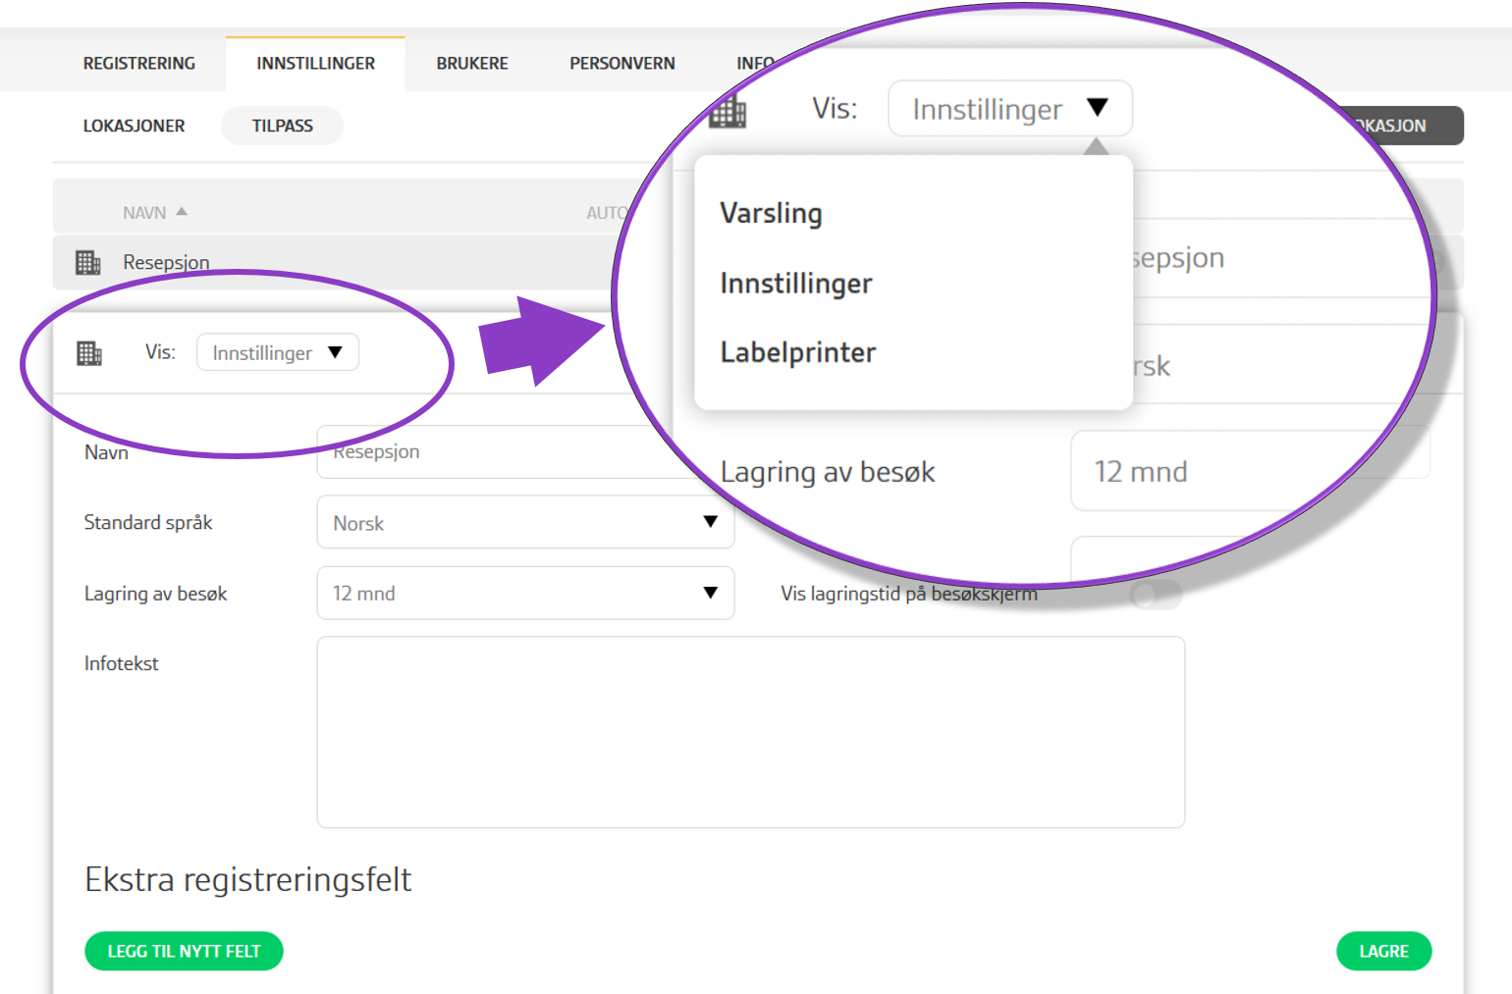Click the building icon in the Resepsjon row
This screenshot has width=1512, height=994.
[88, 262]
